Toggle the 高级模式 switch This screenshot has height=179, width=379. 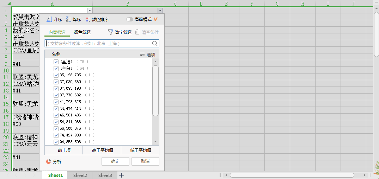[x=130, y=20]
